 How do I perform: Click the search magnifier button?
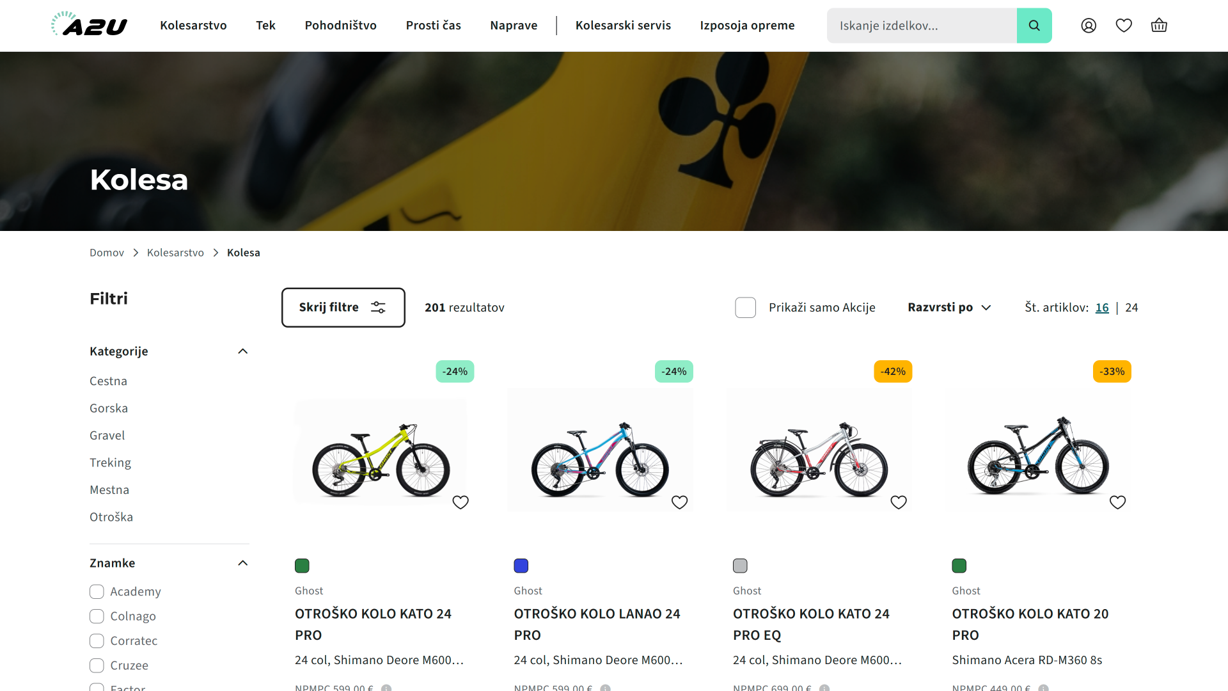point(1034,26)
